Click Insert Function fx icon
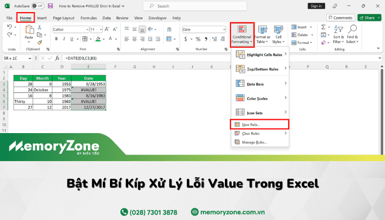Image resolution: width=385 pixels, height=220 pixels. pyautogui.click(x=57, y=58)
